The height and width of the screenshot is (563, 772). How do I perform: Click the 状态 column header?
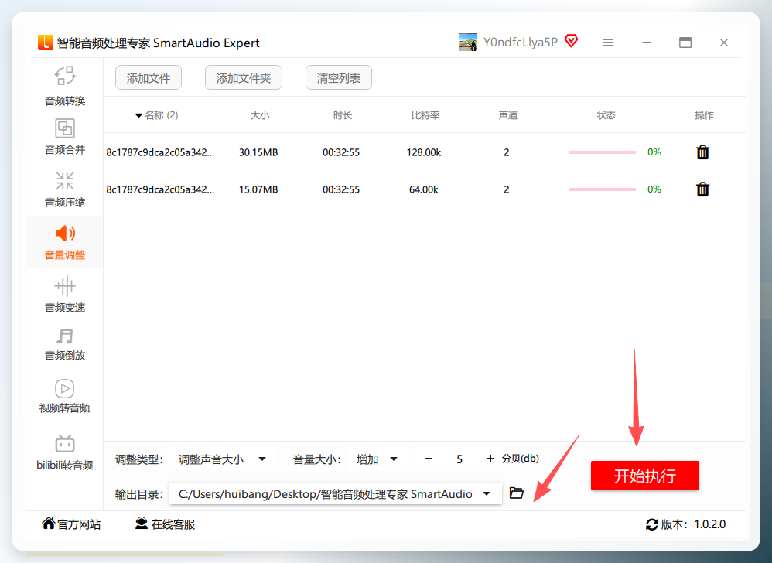[x=606, y=115]
